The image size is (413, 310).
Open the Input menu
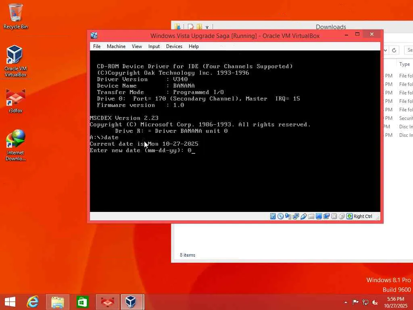tap(154, 46)
